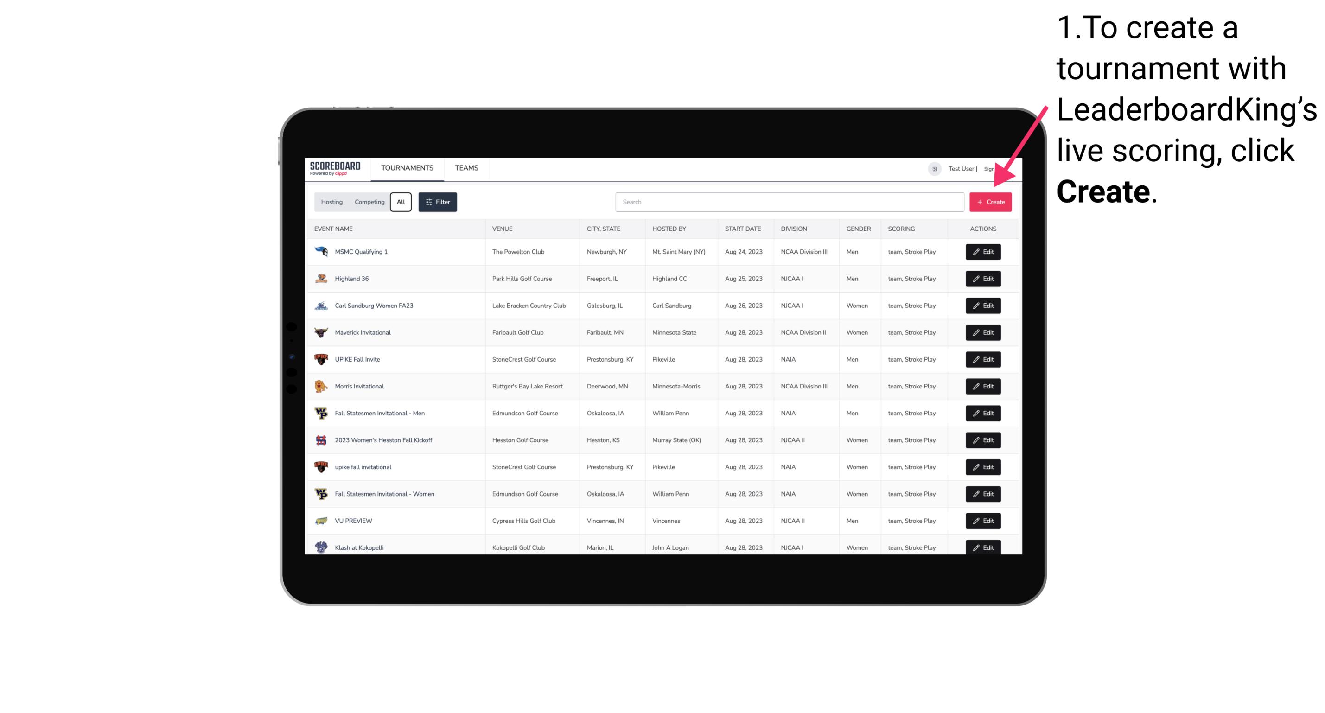The width and height of the screenshot is (1325, 713).
Task: Click the Filter dropdown button
Action: pos(437,202)
